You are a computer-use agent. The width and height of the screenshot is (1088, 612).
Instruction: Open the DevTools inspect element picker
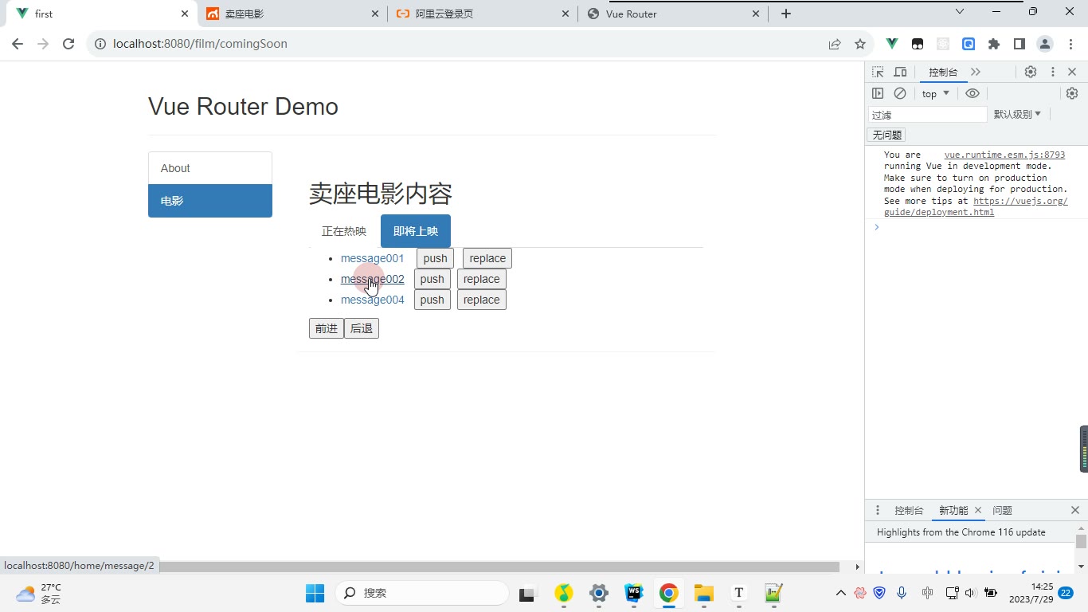point(878,72)
